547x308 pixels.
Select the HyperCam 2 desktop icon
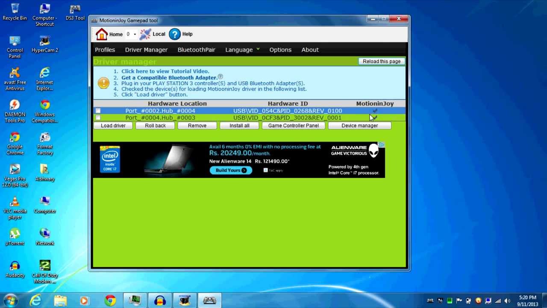pos(45,44)
